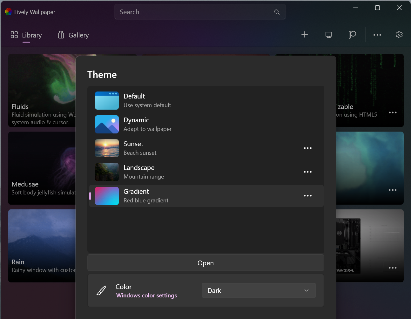The image size is (411, 319).
Task: Click the add wallpaper plus icon
Action: tap(305, 35)
